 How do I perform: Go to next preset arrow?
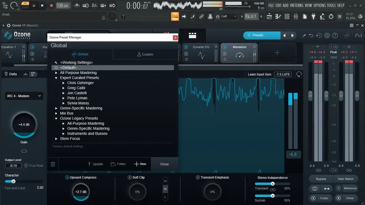[293, 35]
